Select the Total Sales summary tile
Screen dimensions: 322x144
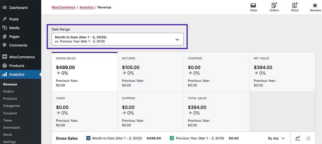[x=216, y=111]
